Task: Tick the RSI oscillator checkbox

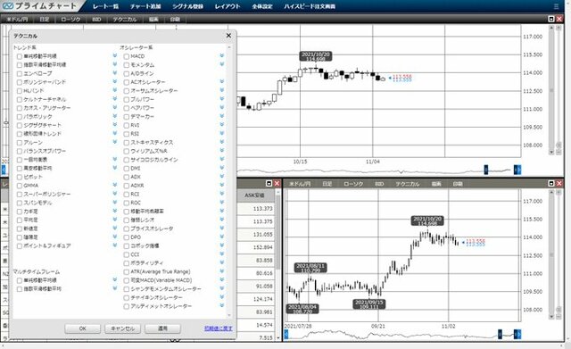Action: coord(127,134)
